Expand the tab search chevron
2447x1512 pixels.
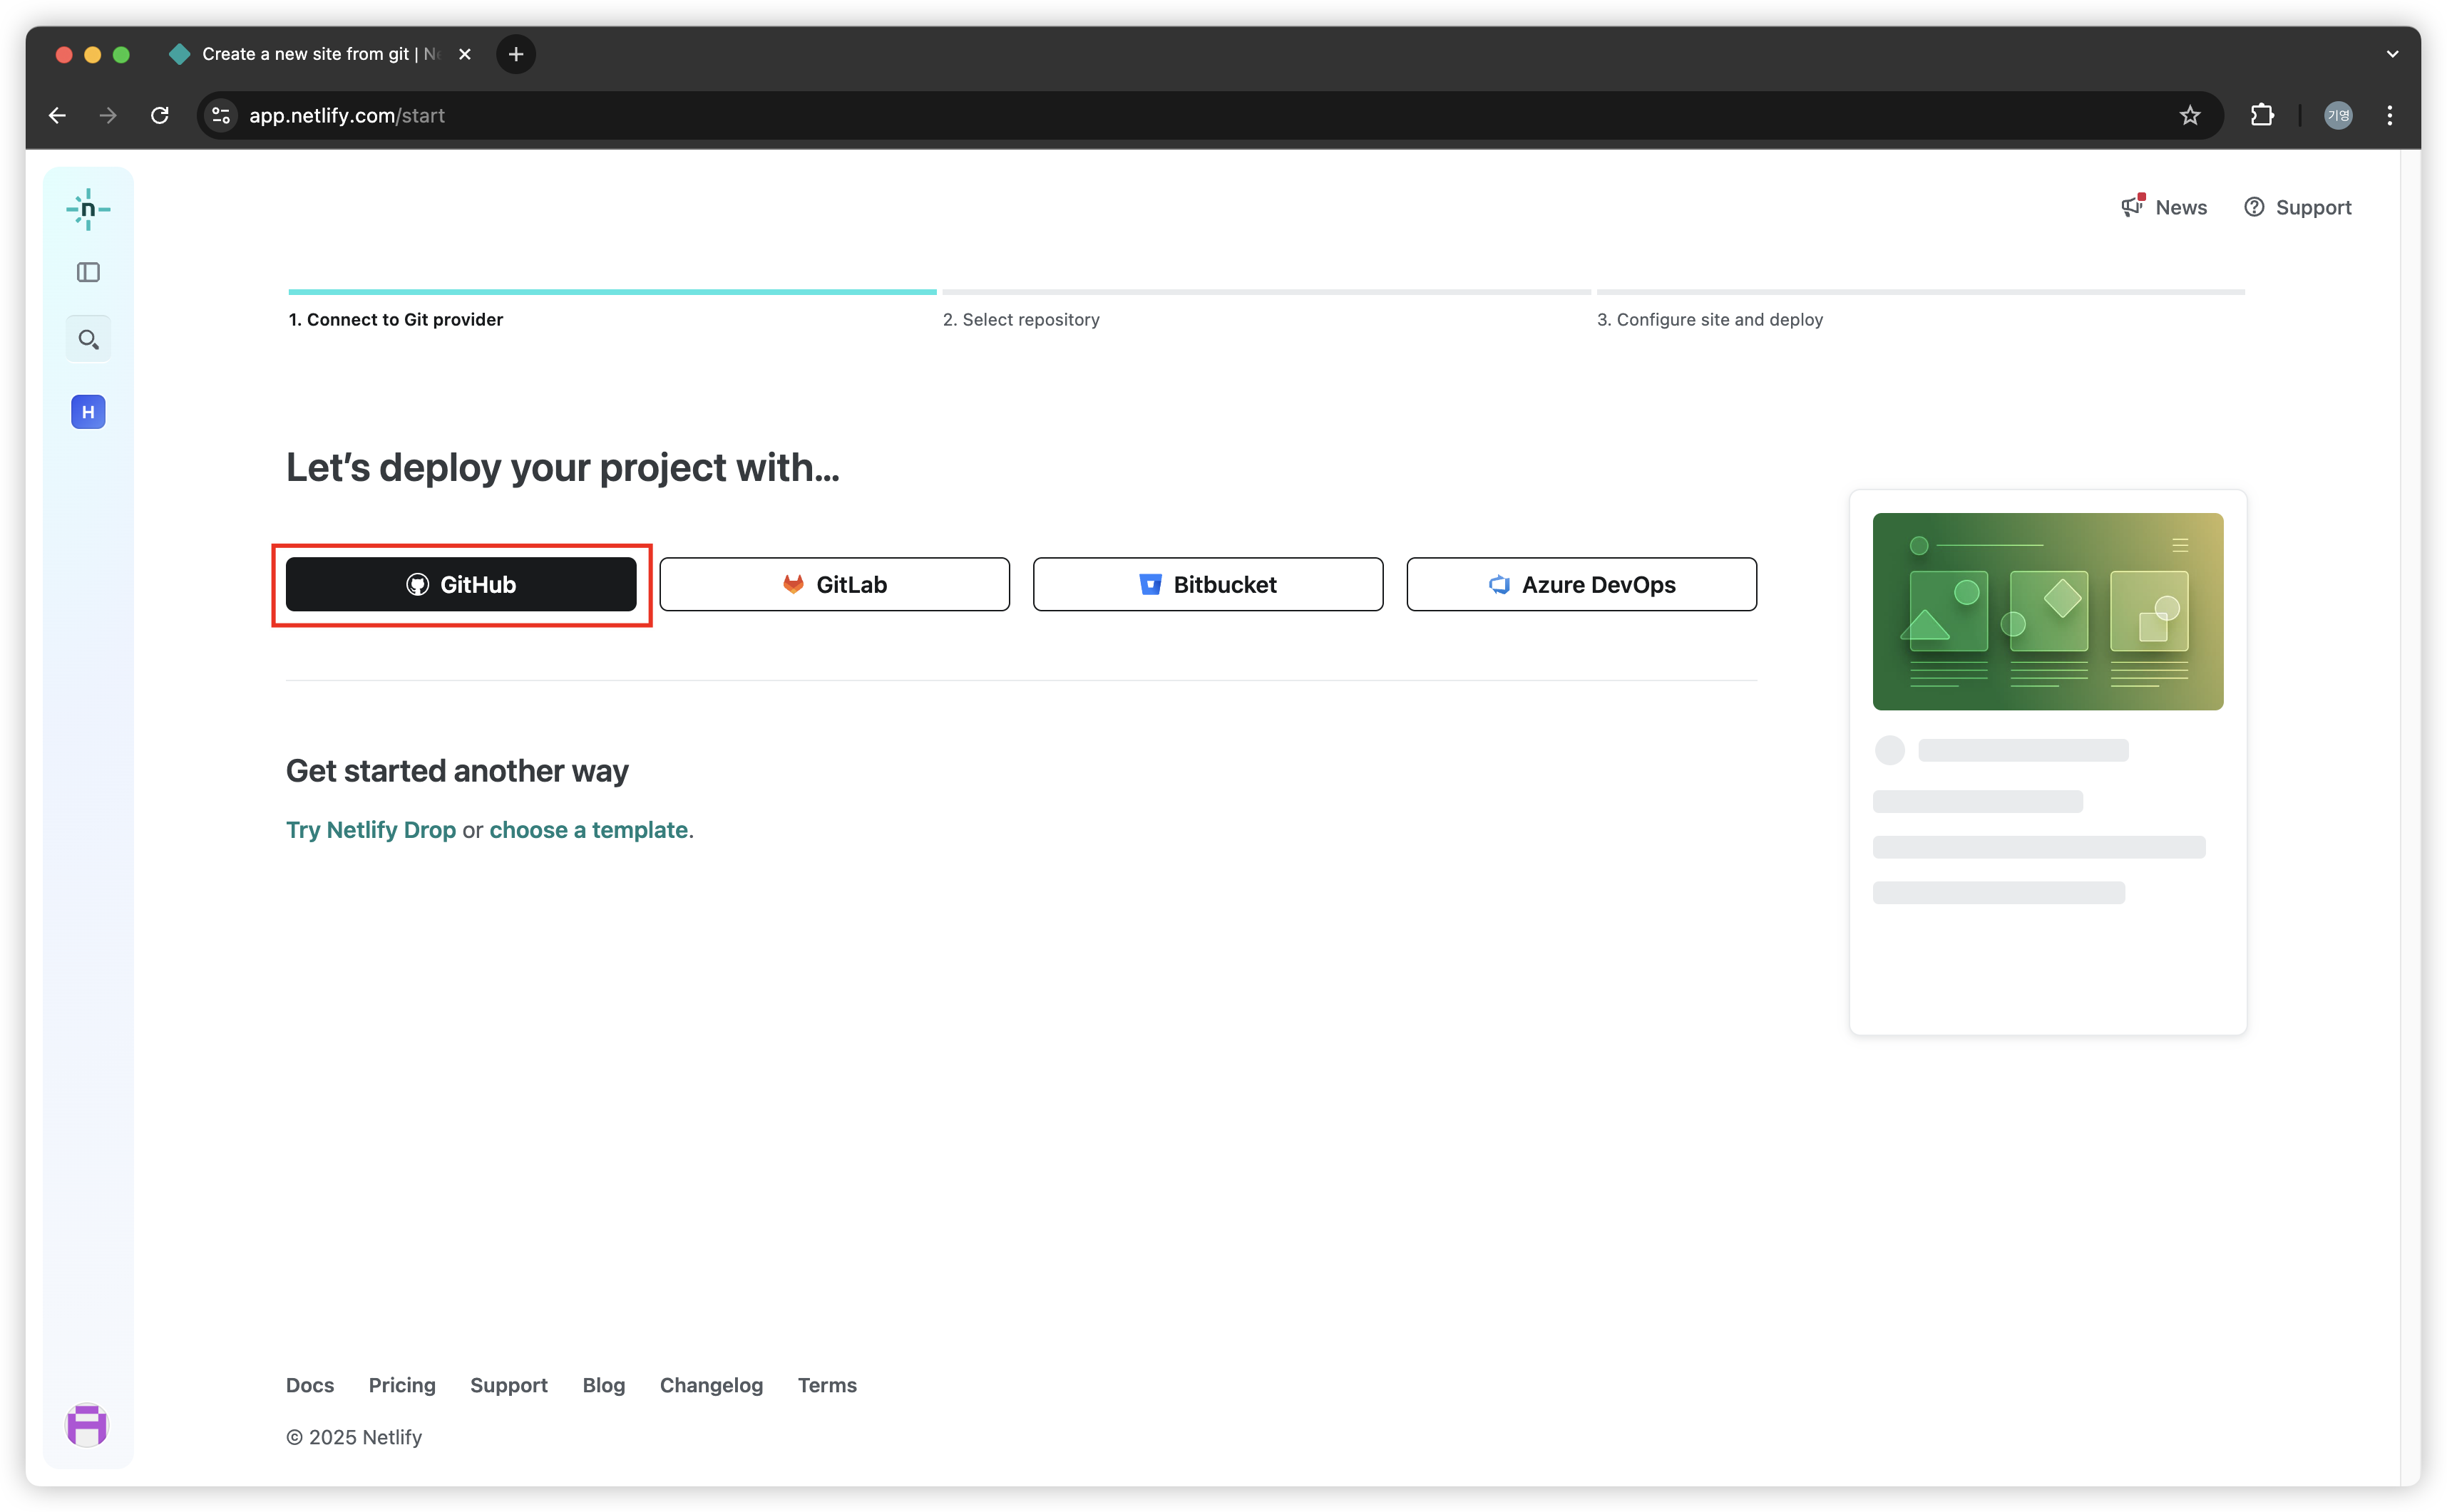[x=2392, y=54]
